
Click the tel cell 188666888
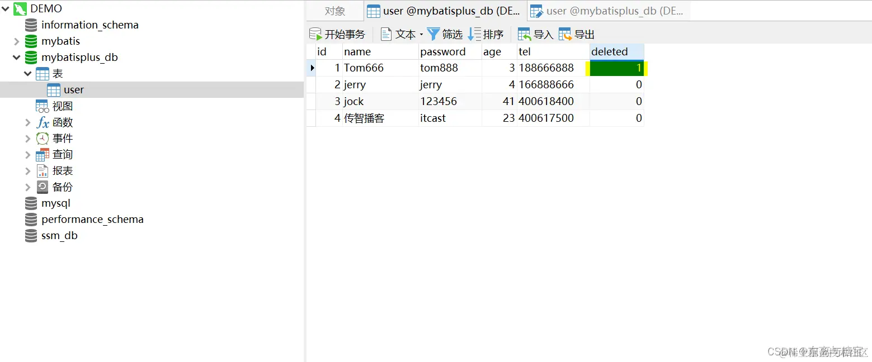tap(553, 68)
